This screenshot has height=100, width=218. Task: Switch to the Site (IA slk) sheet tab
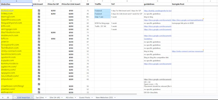pos(55,98)
